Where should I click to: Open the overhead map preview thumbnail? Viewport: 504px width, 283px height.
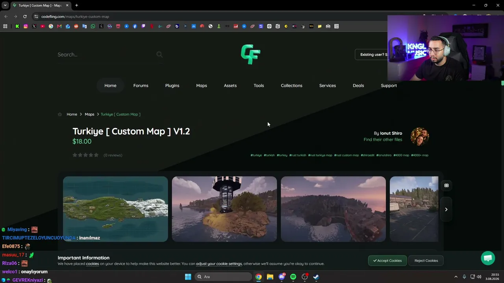pyautogui.click(x=115, y=209)
